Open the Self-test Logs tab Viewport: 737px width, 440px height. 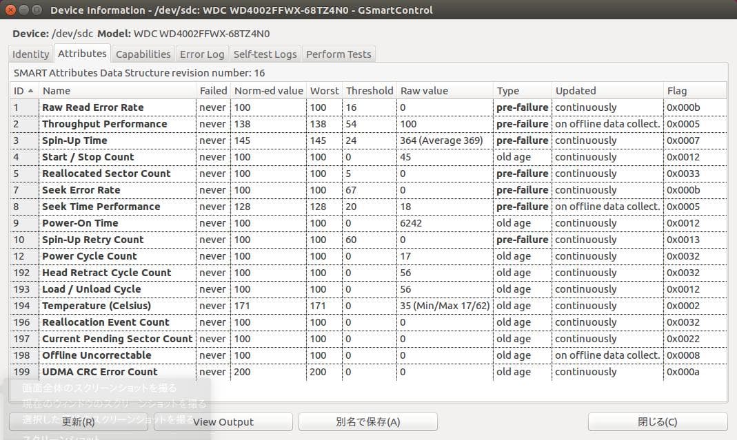click(x=265, y=54)
